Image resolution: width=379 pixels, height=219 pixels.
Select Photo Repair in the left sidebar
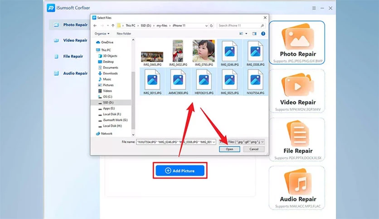pyautogui.click(x=70, y=25)
